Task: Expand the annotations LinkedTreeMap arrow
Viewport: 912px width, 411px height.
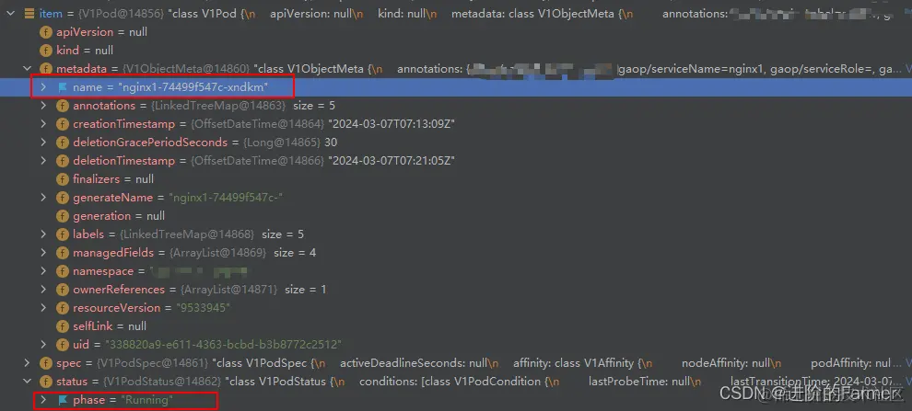Action: [43, 106]
